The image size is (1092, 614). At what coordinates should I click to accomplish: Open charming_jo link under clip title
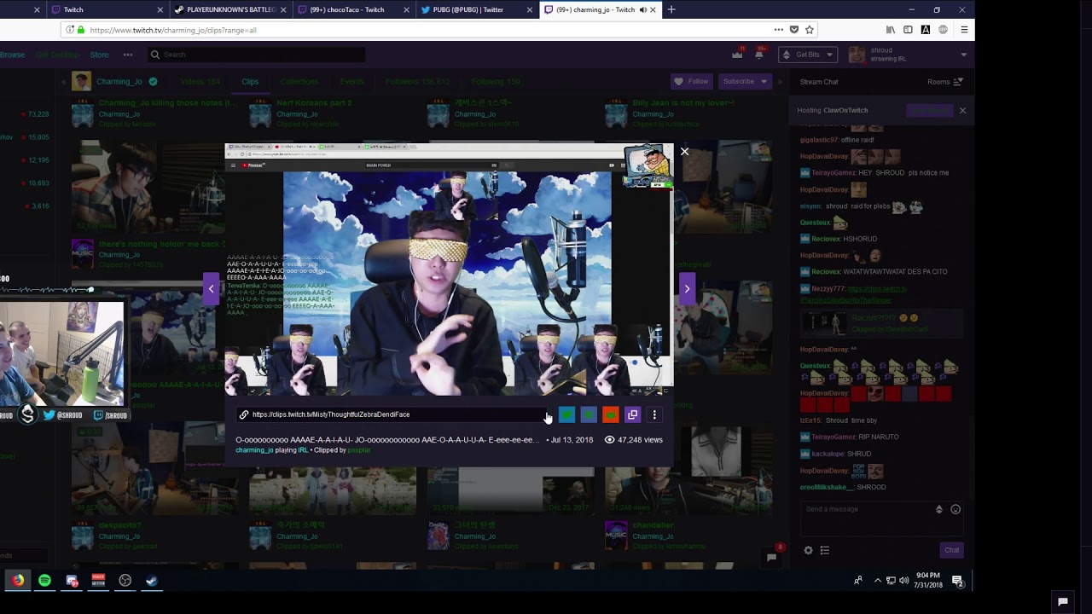click(254, 450)
